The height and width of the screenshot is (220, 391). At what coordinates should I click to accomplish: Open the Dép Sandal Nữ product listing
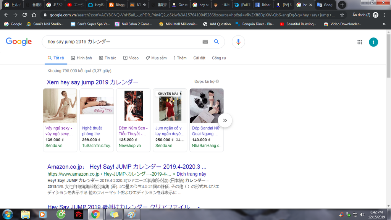[207, 120]
